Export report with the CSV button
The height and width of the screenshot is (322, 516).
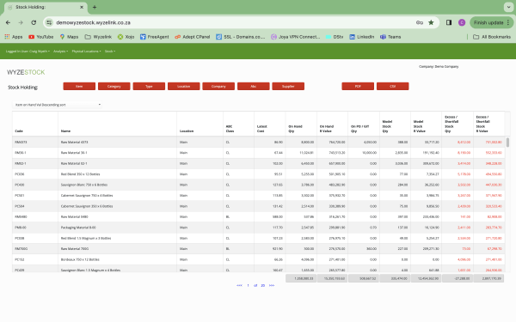(x=393, y=87)
